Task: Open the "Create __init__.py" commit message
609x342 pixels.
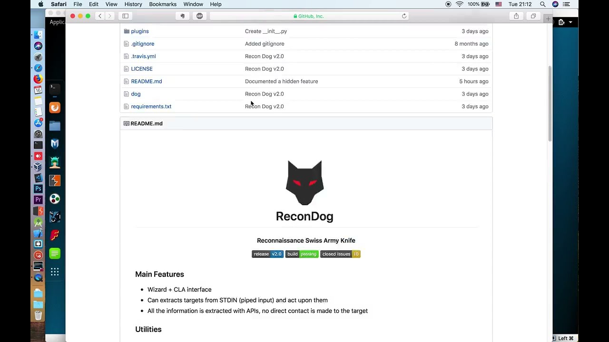Action: pos(266,31)
